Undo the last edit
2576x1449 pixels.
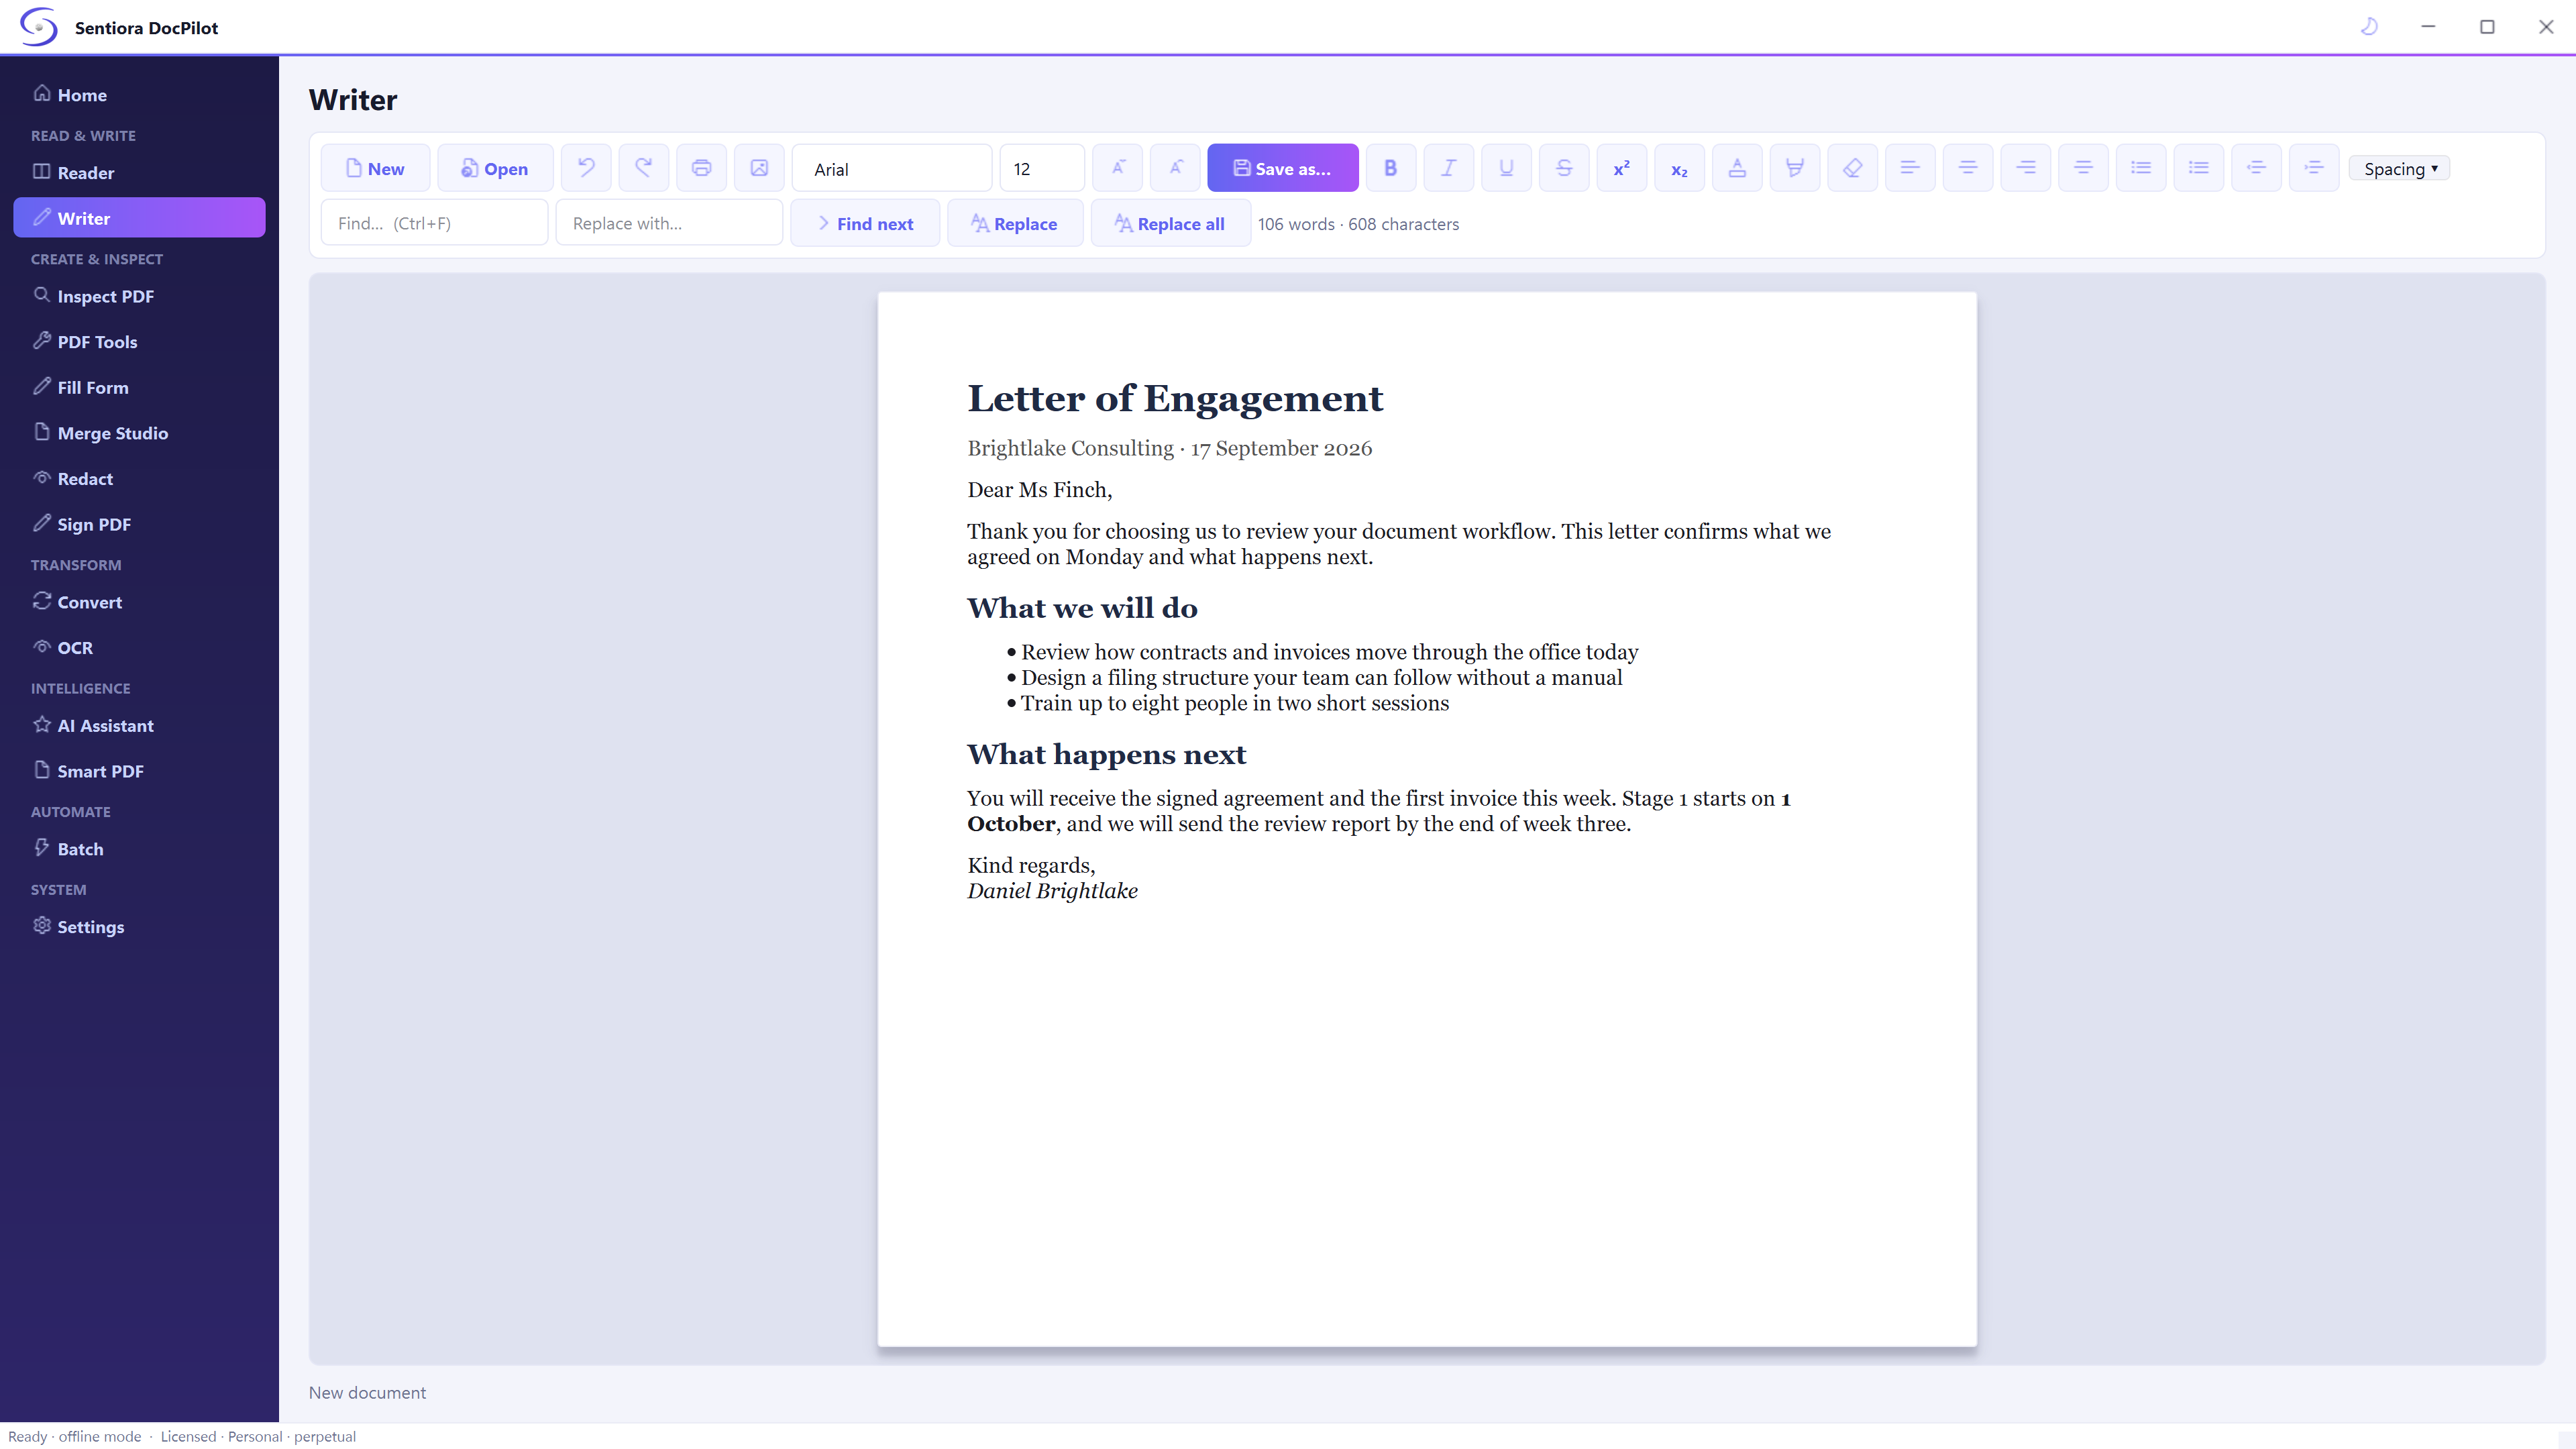pos(586,168)
